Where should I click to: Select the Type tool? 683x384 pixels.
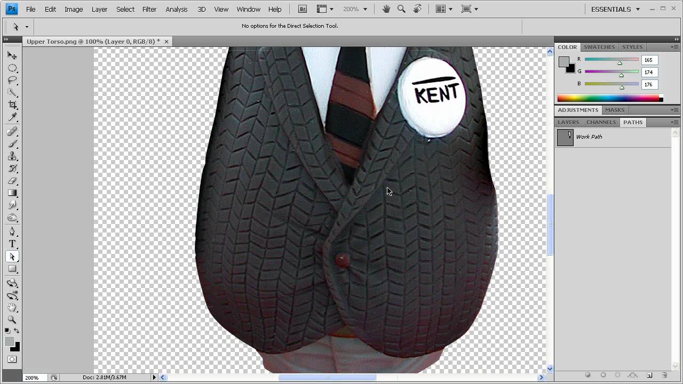click(12, 244)
